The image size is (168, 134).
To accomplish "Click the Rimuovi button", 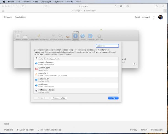I will coord(41,98).
